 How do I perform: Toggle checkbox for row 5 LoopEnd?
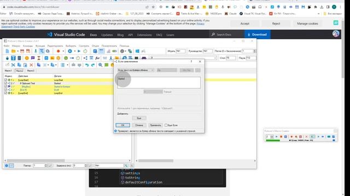tap(6, 93)
